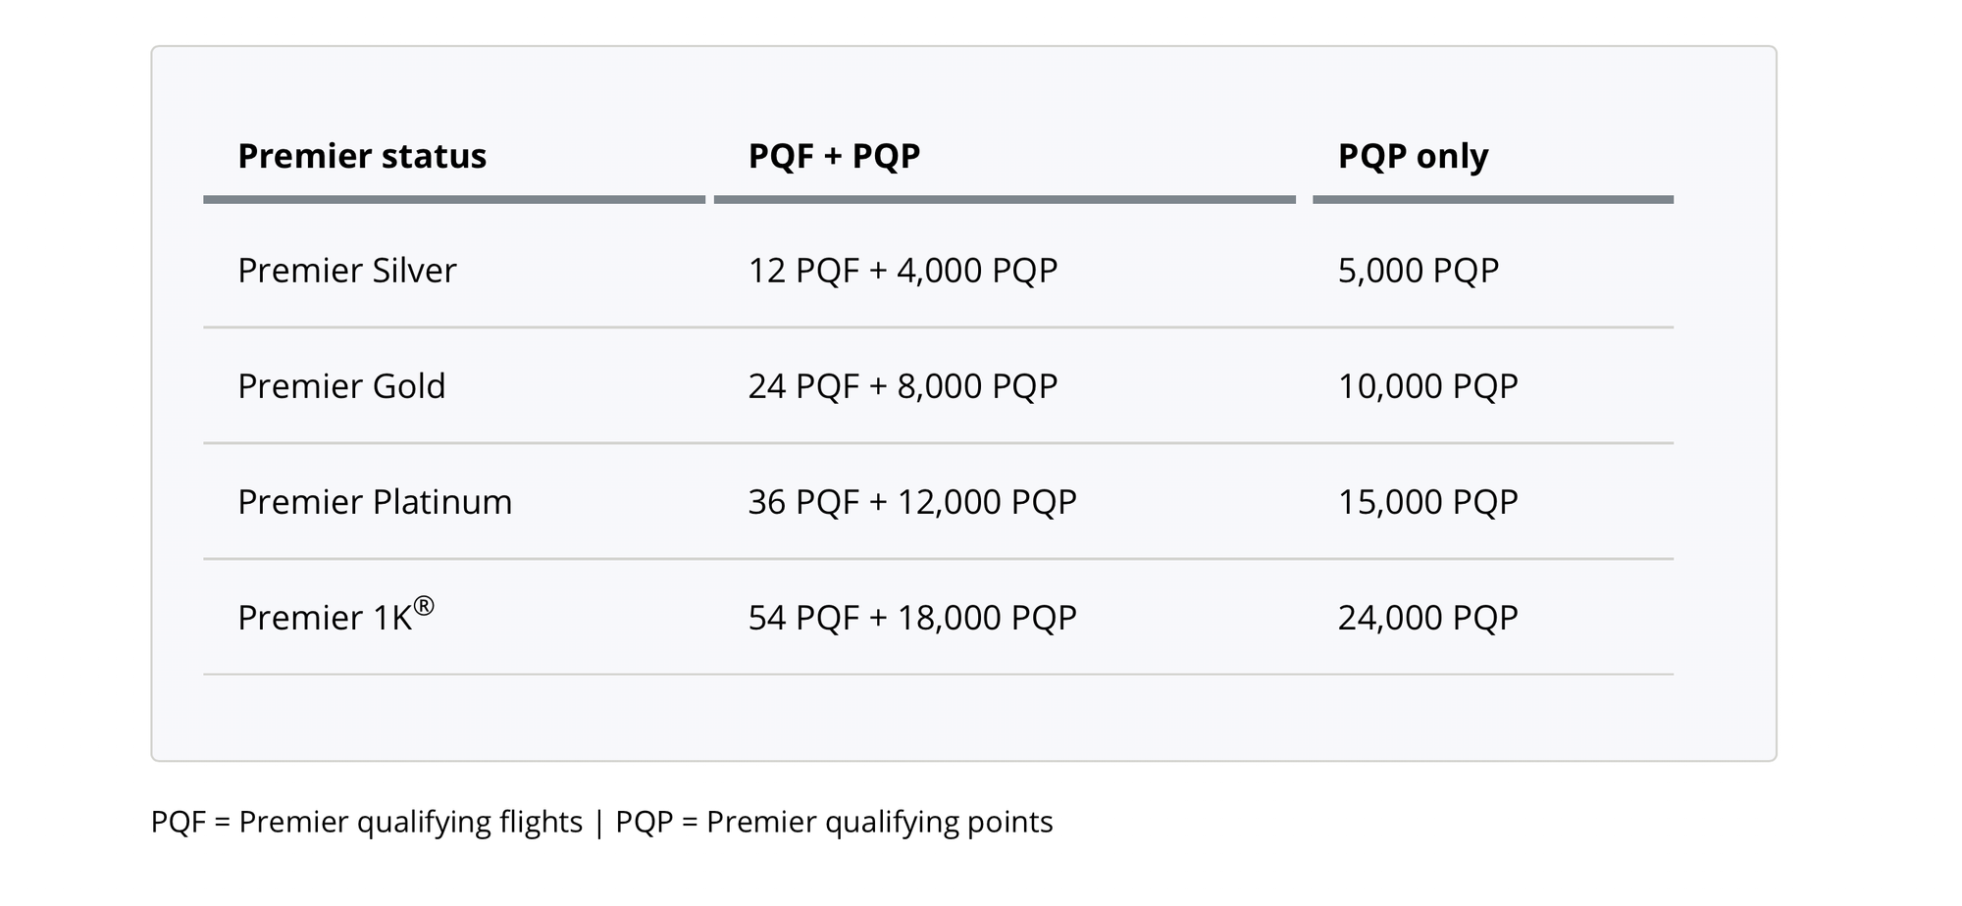
Task: Click the 24,000 PQP value
Action: pyautogui.click(x=1428, y=618)
